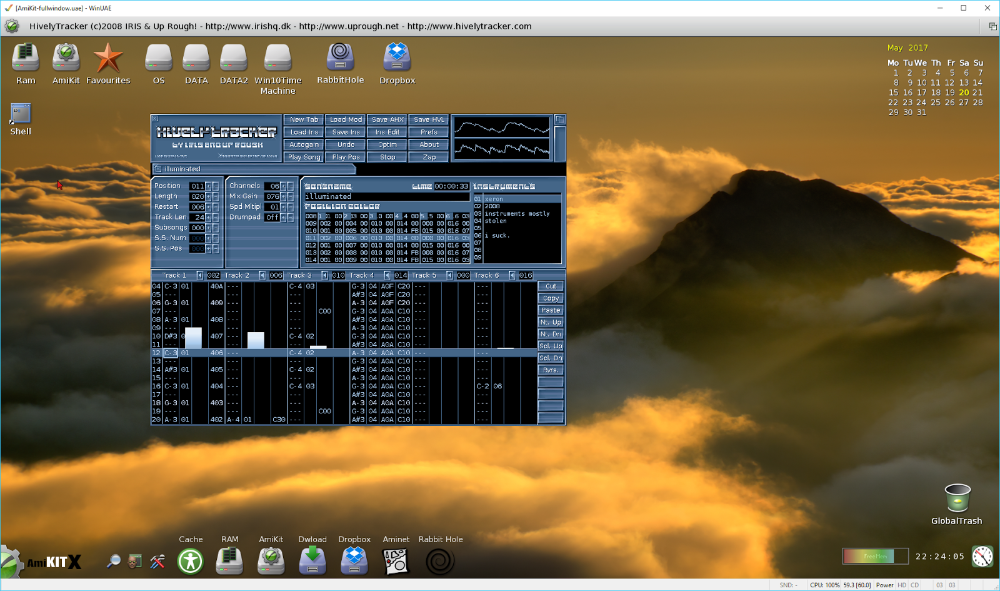Open the Ins Edit instrument editor
Image resolution: width=1000 pixels, height=591 pixels.
pyautogui.click(x=387, y=132)
